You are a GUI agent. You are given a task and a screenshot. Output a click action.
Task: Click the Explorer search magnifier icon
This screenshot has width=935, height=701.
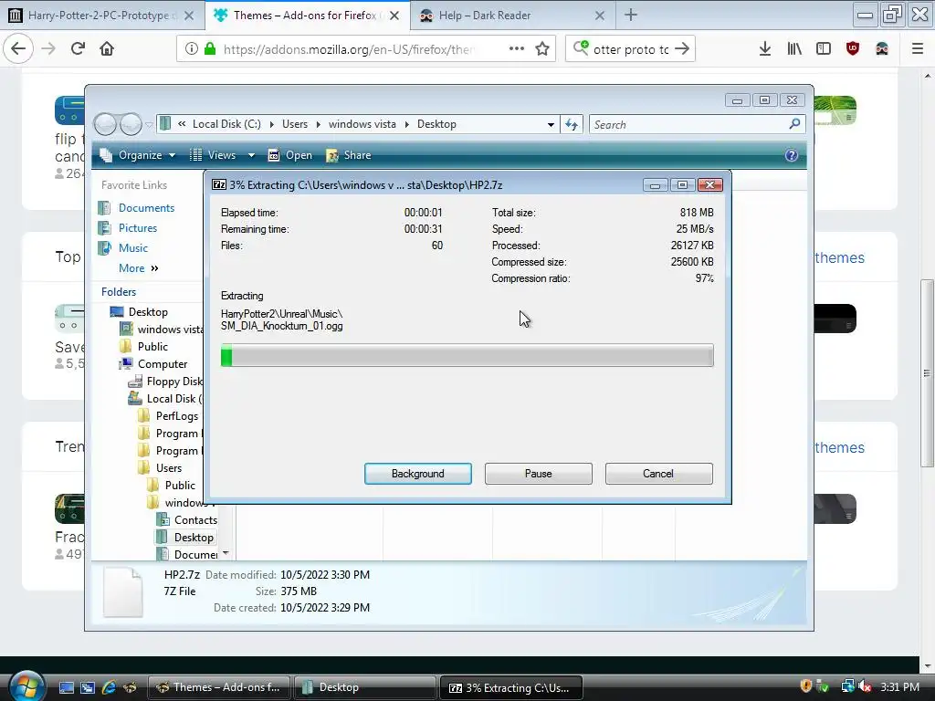click(794, 124)
